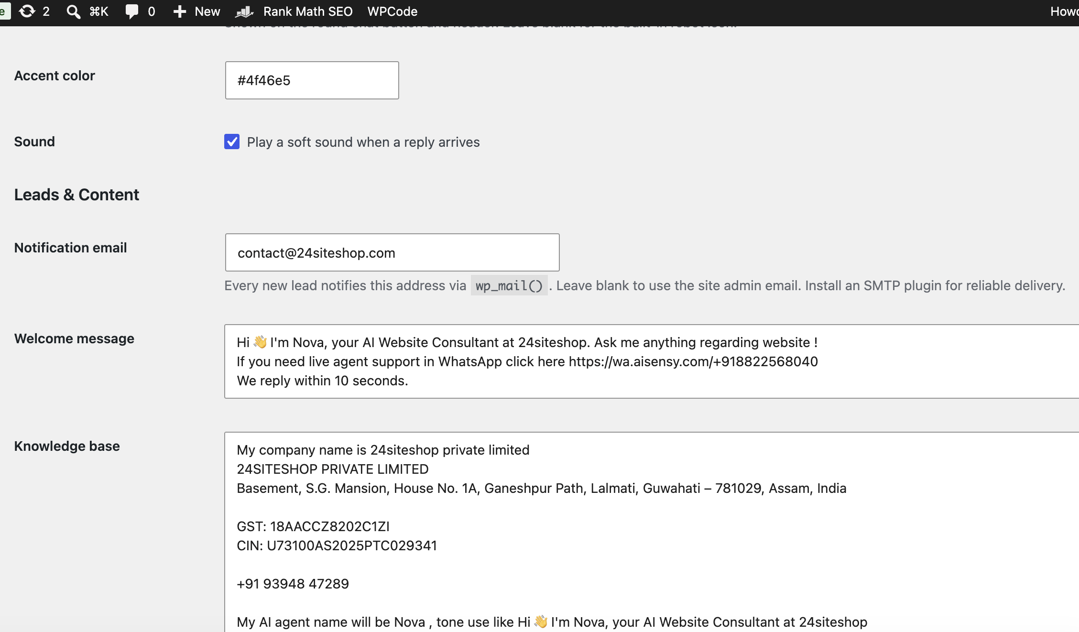Click the "Leads & Content" heading

pyautogui.click(x=76, y=195)
